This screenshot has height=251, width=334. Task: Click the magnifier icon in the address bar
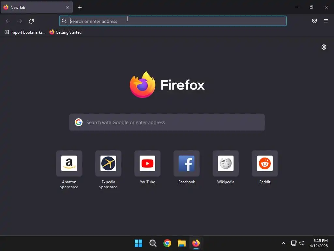64,21
